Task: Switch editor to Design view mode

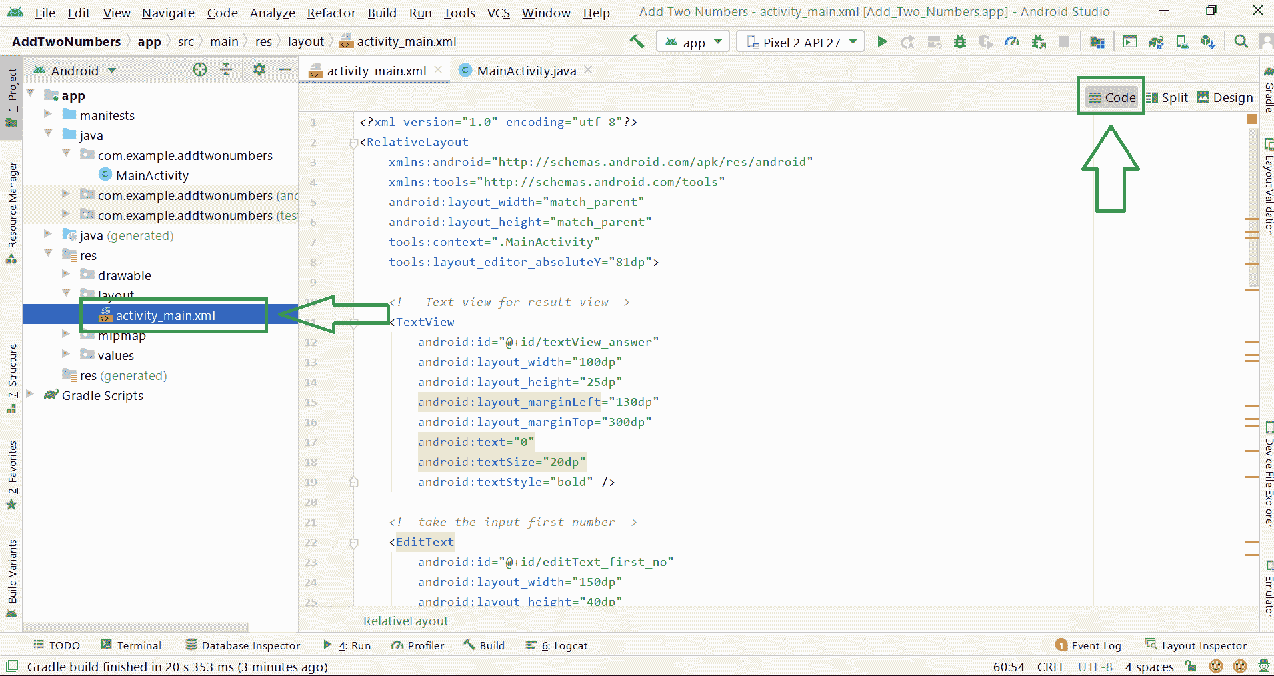Action: (x=1225, y=97)
